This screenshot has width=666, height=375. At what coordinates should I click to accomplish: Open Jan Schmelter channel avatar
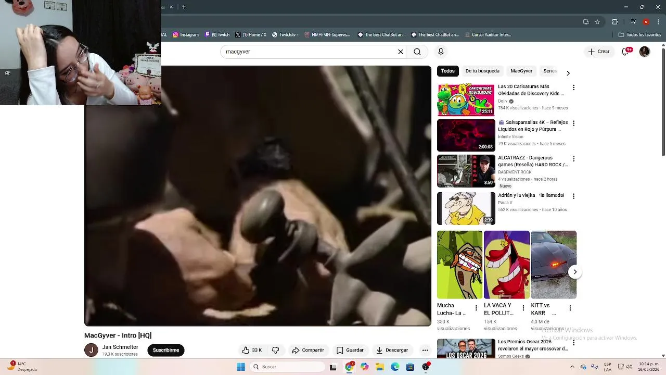coord(91,350)
